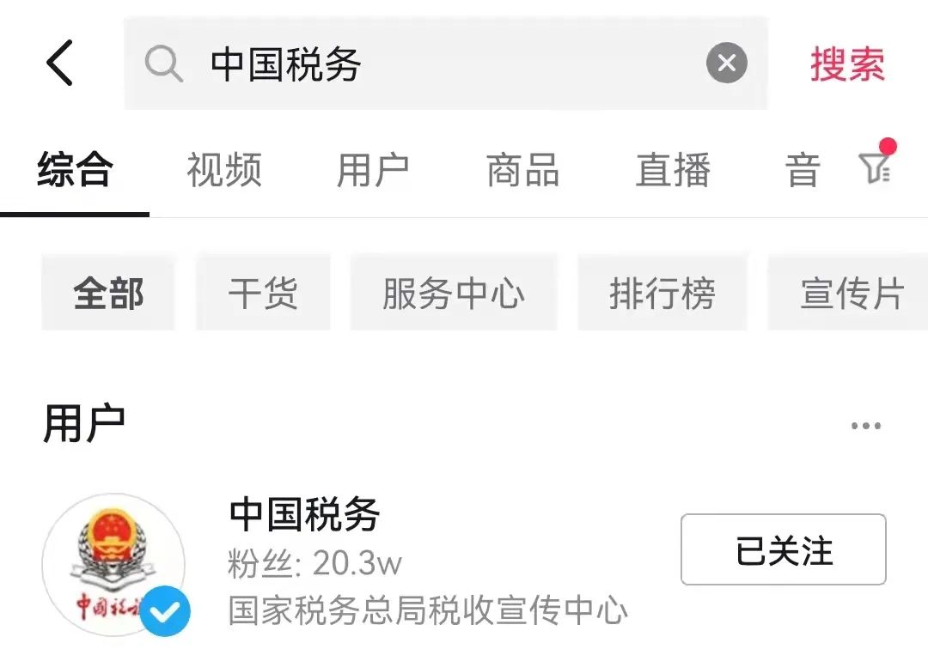Open the three-dot more options for 用户
This screenshot has height=655, width=928.
866,425
